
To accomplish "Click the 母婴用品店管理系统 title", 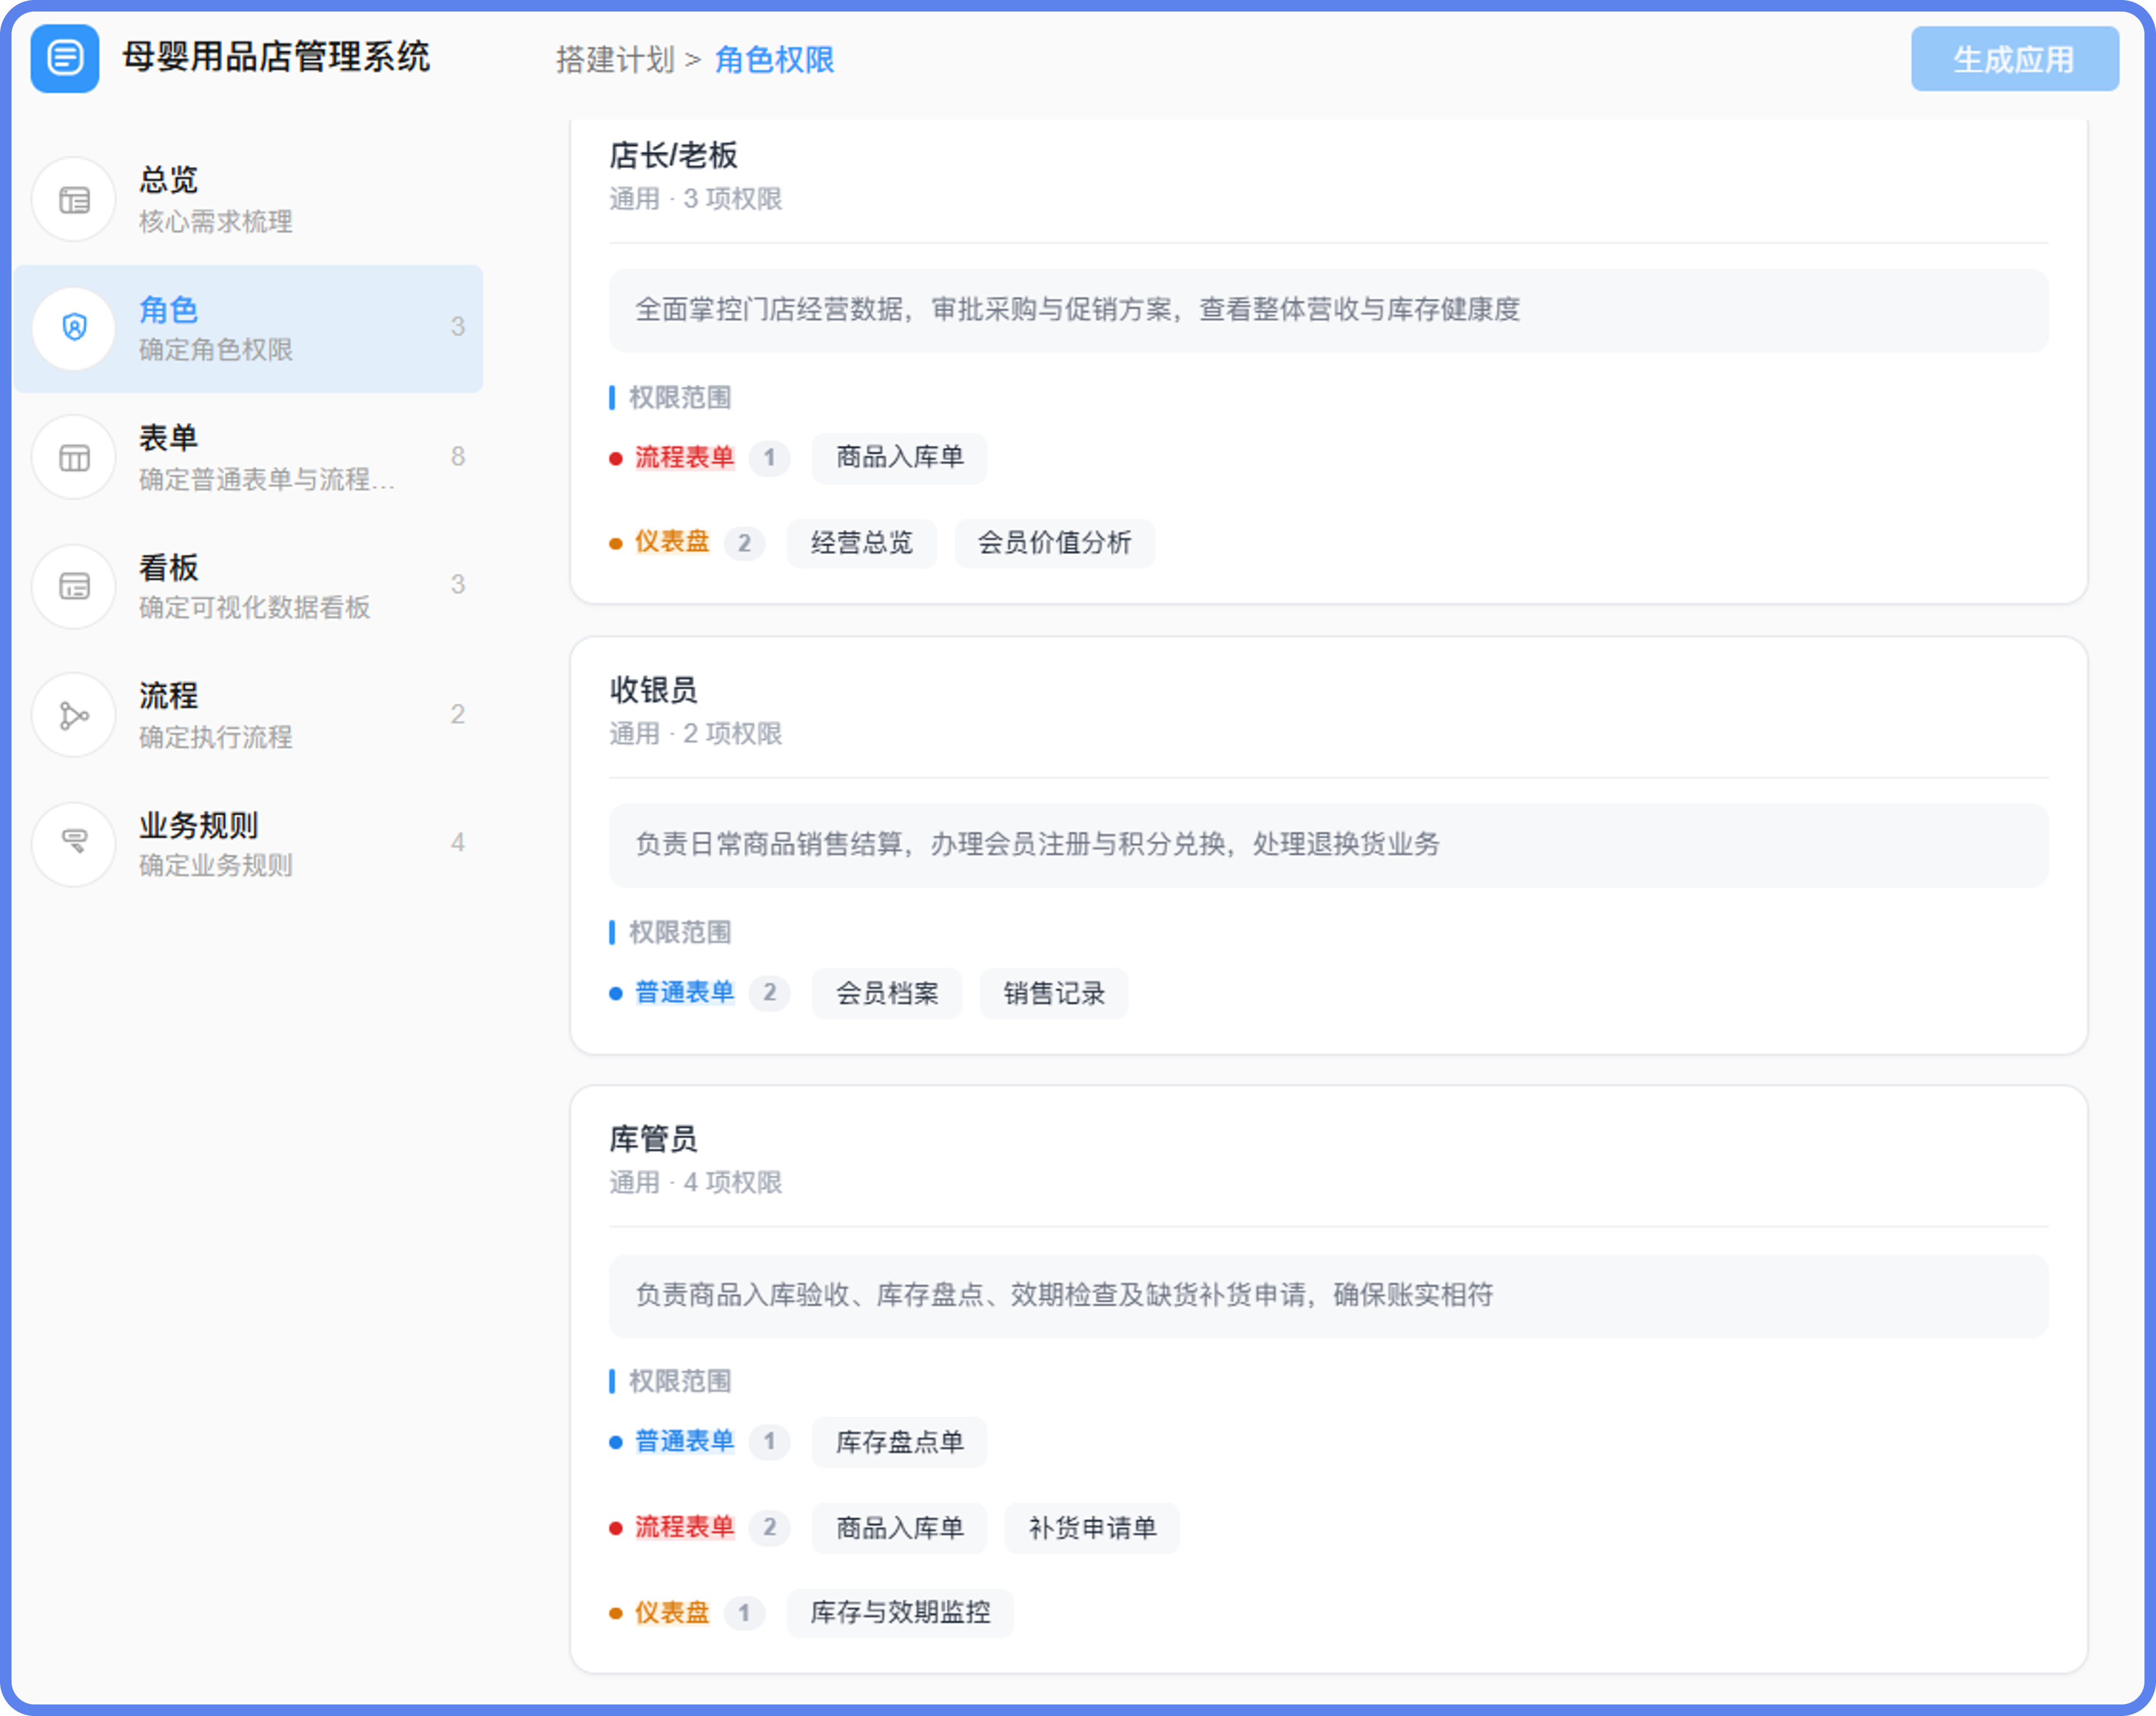I will (x=276, y=57).
